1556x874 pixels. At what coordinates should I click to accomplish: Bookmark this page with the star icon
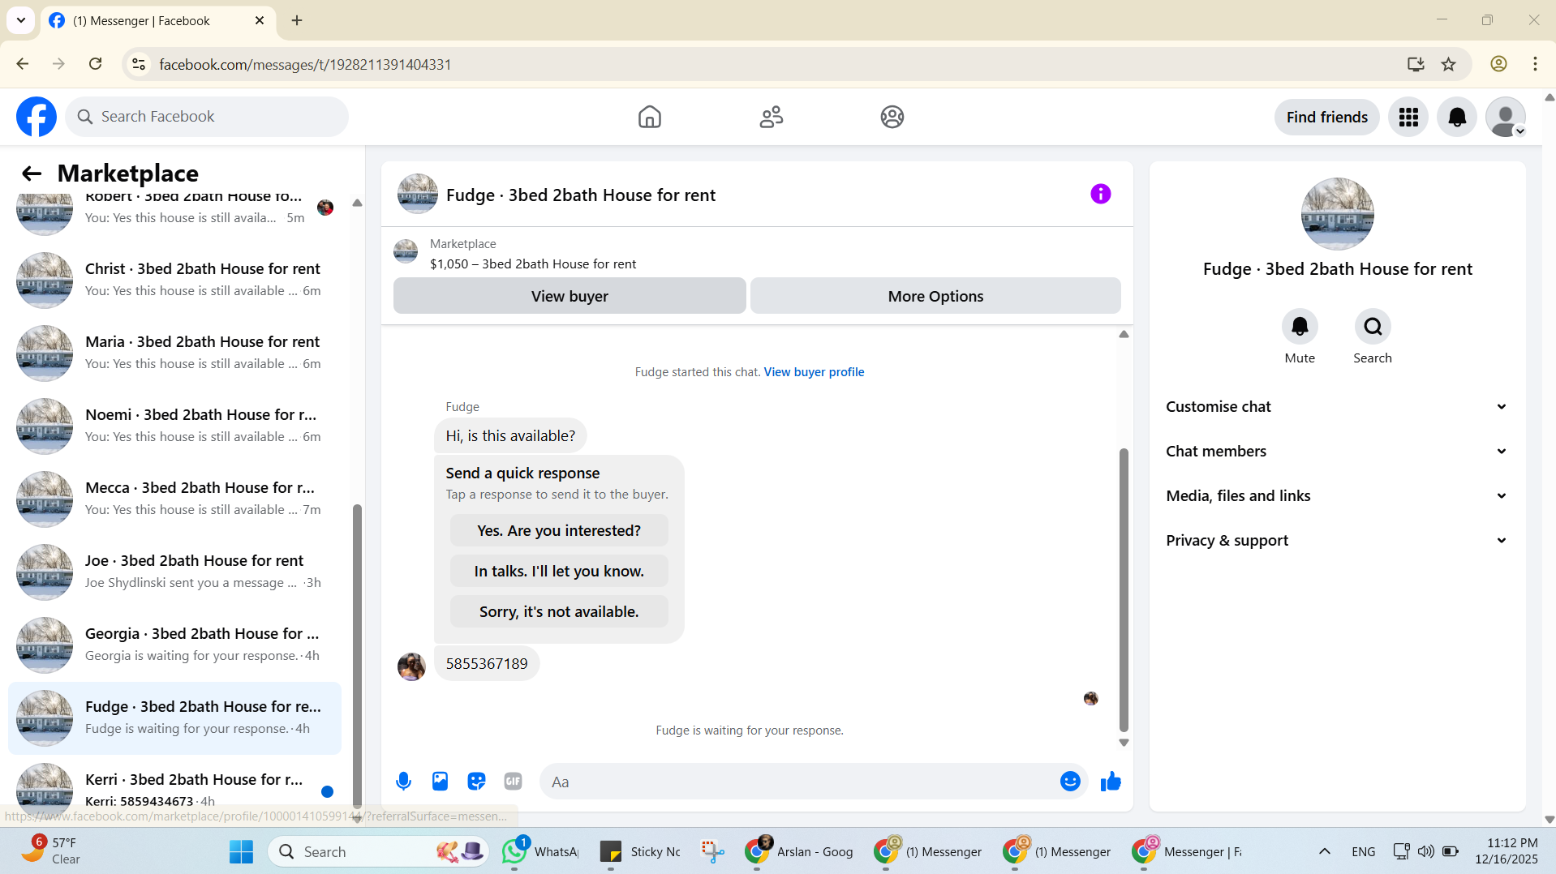pyautogui.click(x=1449, y=64)
